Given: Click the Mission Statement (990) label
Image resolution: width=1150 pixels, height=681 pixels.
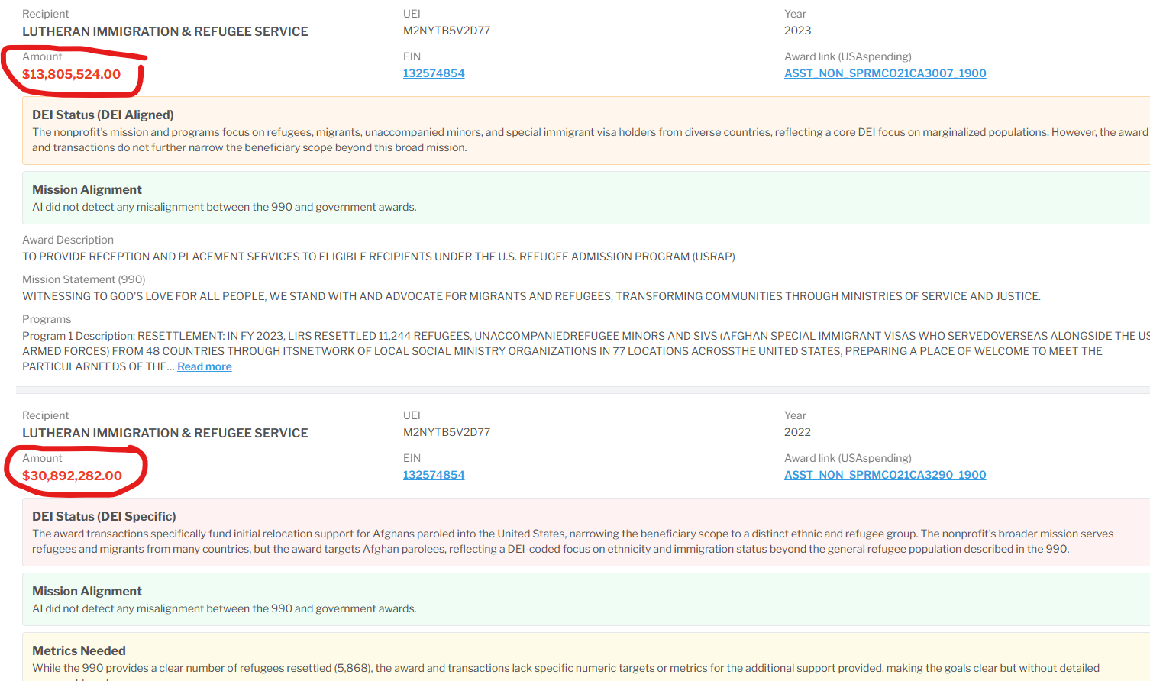Looking at the screenshot, I should pyautogui.click(x=84, y=279).
